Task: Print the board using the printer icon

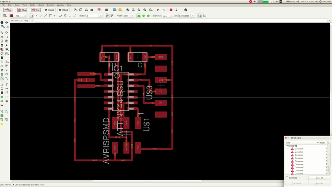Action: (86, 10)
